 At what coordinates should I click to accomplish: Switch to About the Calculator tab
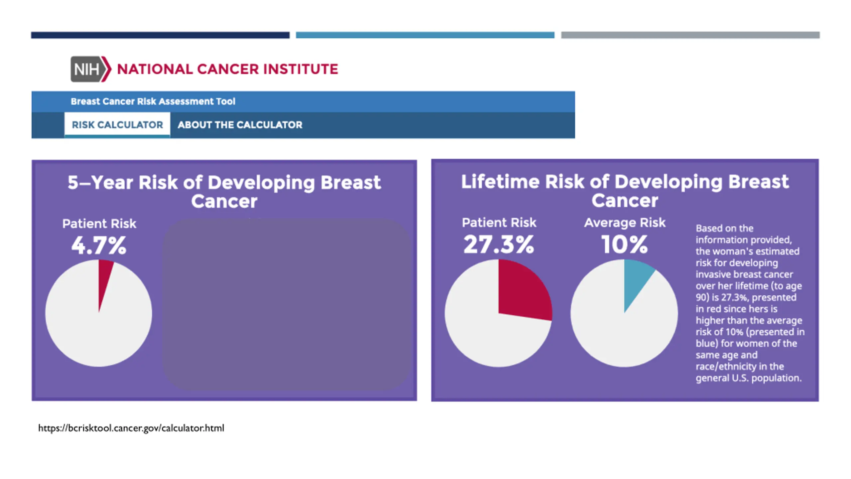click(240, 125)
